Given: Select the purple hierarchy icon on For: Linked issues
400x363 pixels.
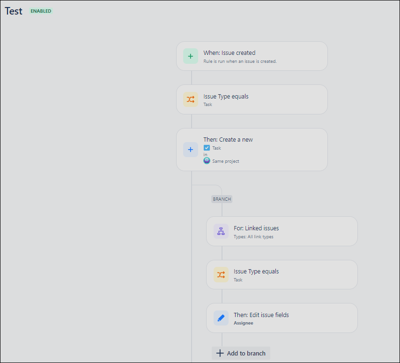Looking at the screenshot, I should pos(221,231).
